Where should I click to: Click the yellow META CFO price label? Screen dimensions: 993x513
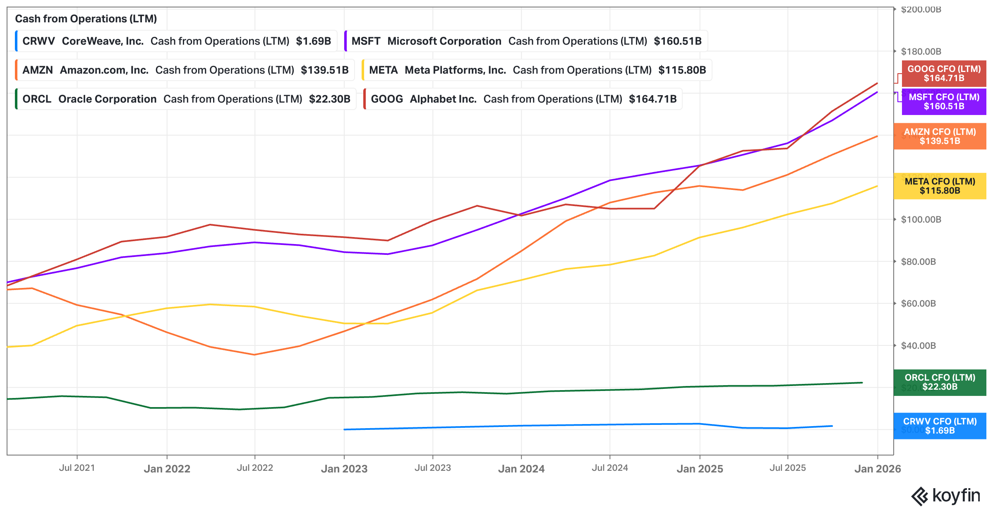[x=940, y=186]
